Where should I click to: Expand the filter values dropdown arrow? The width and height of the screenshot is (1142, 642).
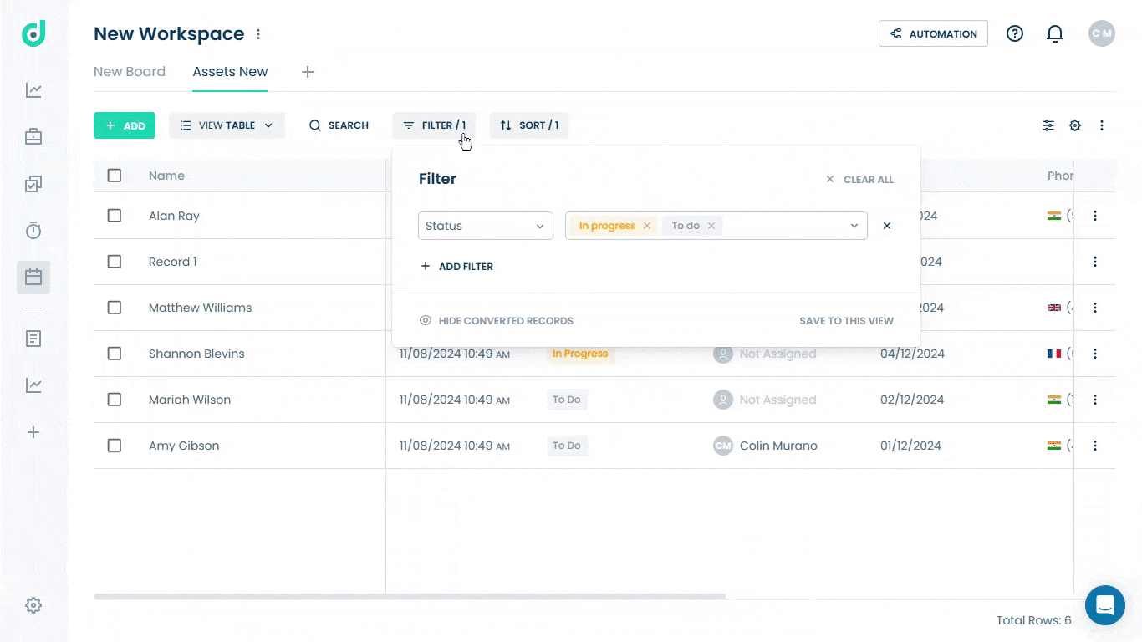click(854, 226)
